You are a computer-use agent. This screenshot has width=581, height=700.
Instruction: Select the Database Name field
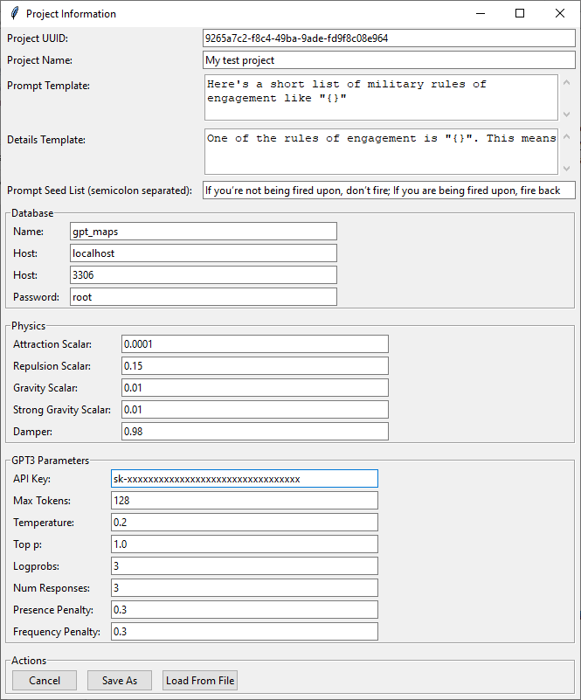(x=203, y=232)
